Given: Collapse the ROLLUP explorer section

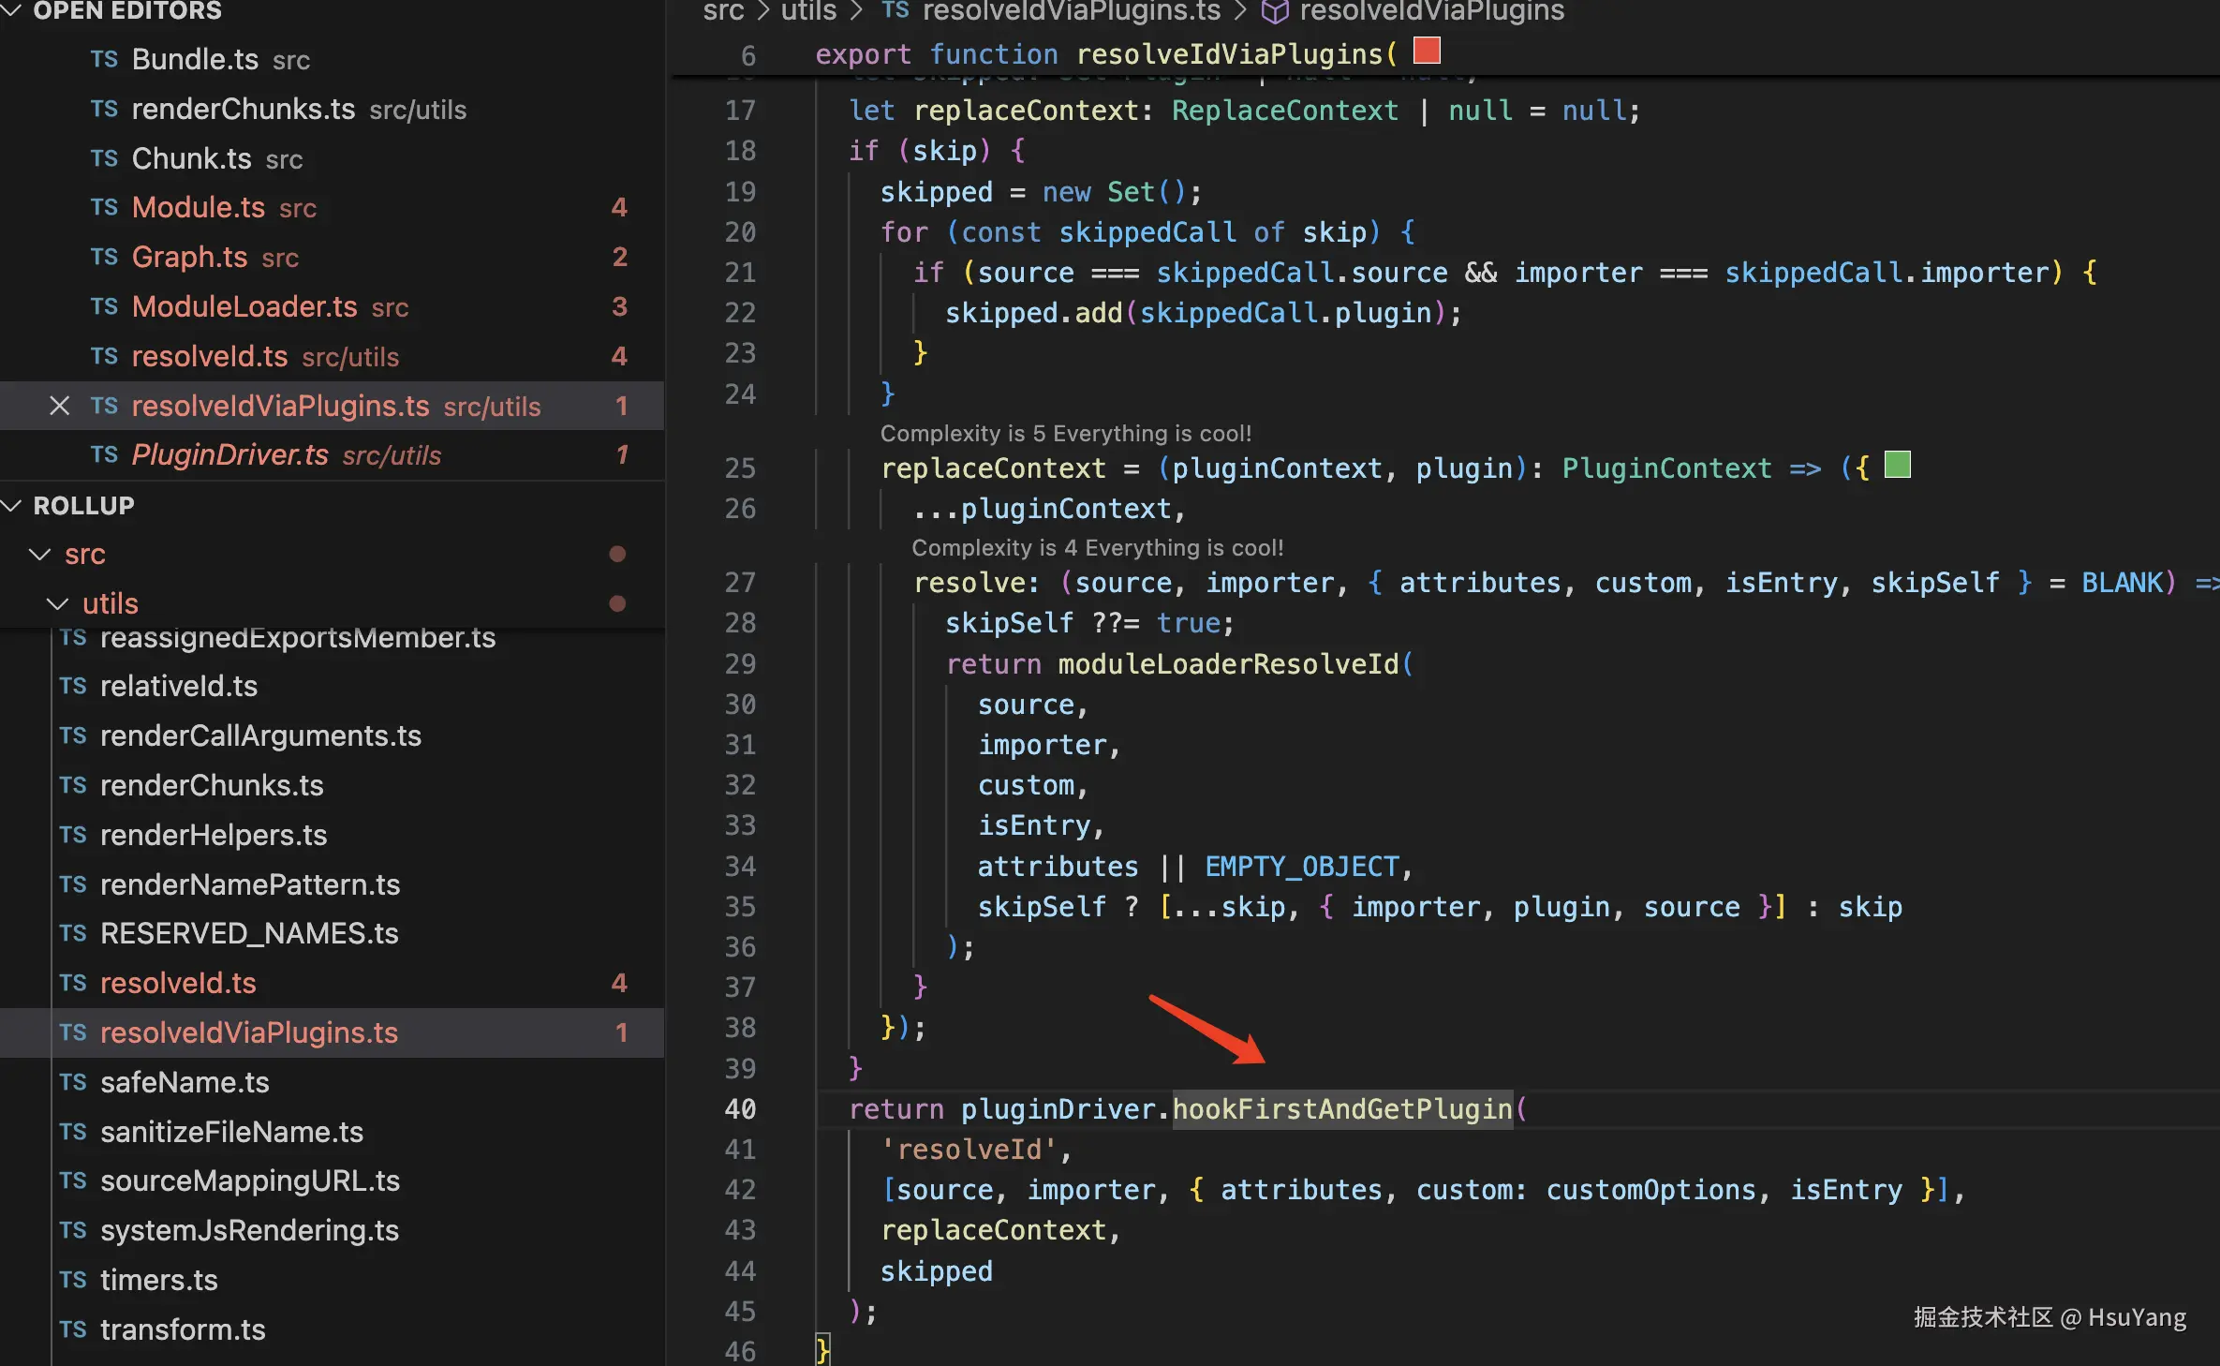Looking at the screenshot, I should pyautogui.click(x=13, y=505).
